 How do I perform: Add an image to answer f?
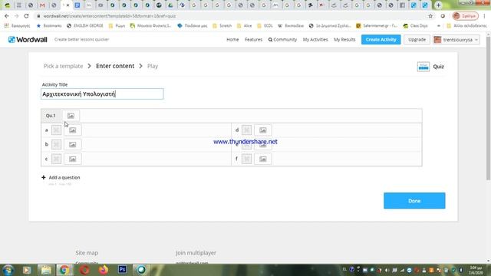tap(262, 159)
